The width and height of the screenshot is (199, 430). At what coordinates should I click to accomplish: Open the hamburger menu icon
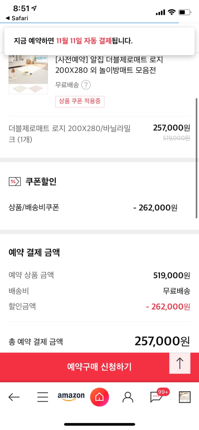(x=42, y=397)
